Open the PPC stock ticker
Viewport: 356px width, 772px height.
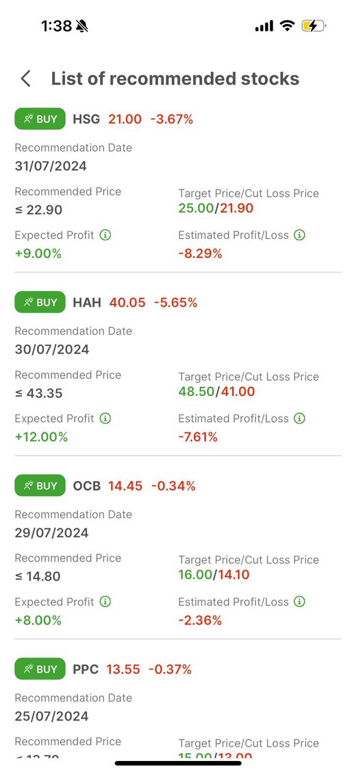point(86,669)
